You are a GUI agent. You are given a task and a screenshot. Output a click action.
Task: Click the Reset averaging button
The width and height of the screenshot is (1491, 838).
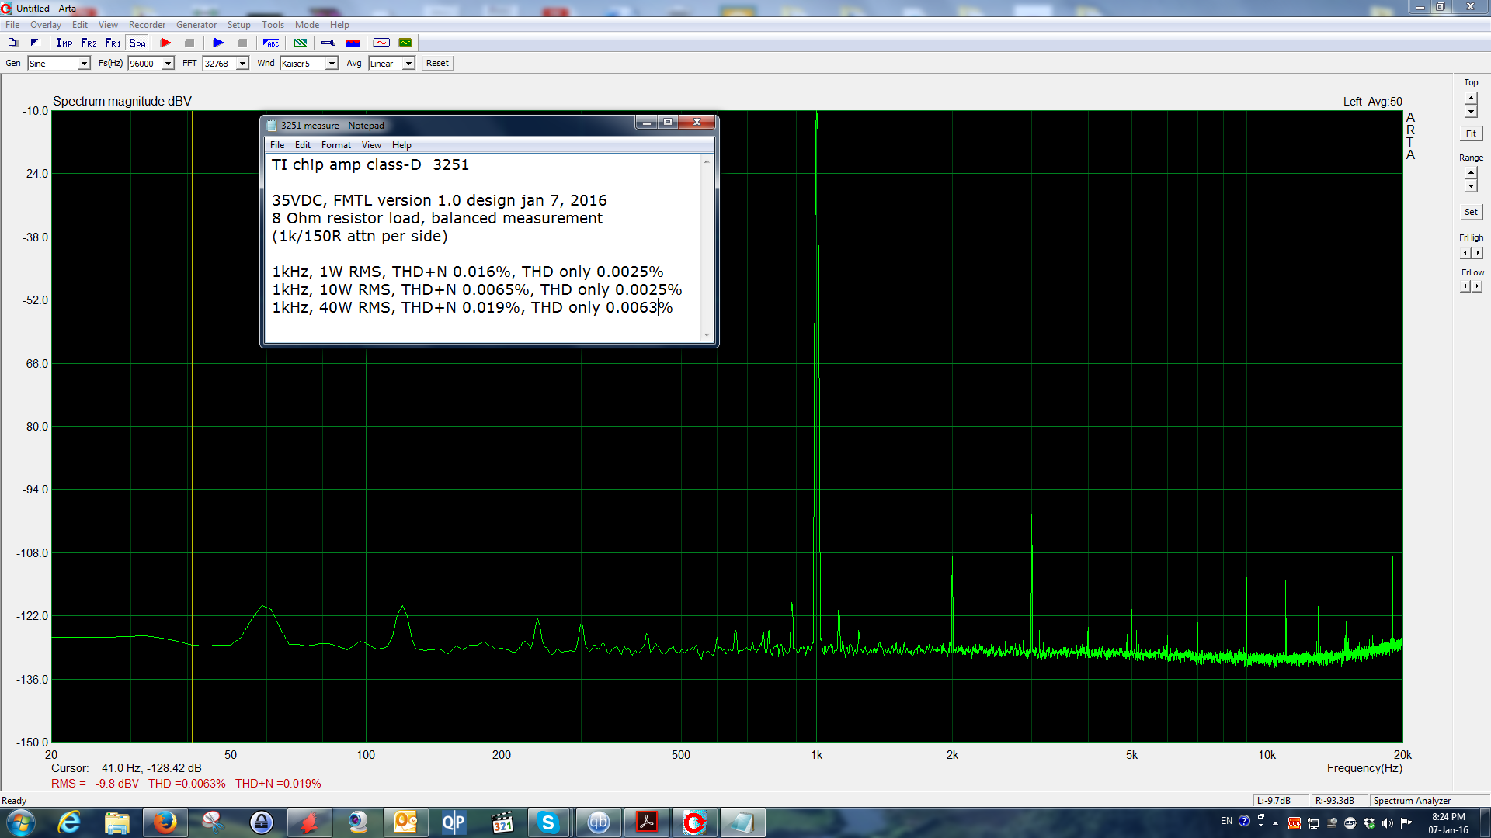pyautogui.click(x=437, y=64)
